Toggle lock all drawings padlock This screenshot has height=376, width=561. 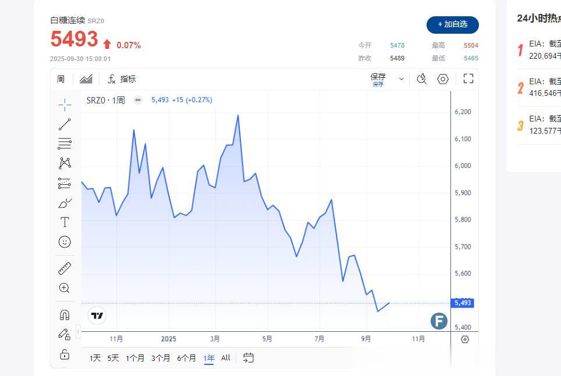(x=65, y=354)
